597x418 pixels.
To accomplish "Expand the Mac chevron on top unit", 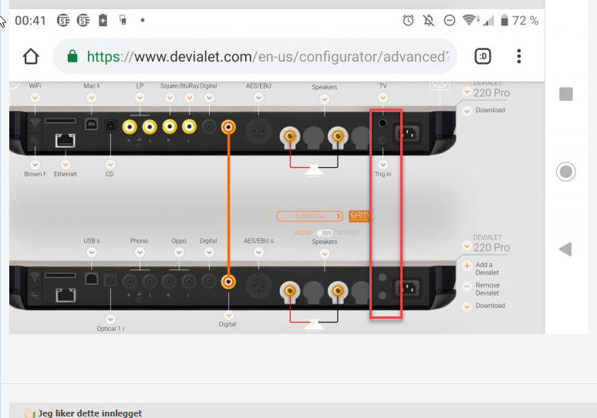I will (91, 98).
